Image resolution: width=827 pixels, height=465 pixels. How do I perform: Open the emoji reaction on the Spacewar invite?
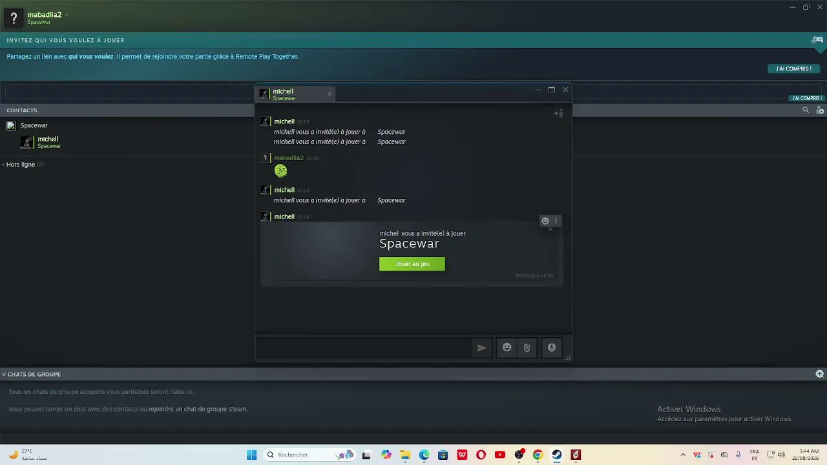click(545, 221)
